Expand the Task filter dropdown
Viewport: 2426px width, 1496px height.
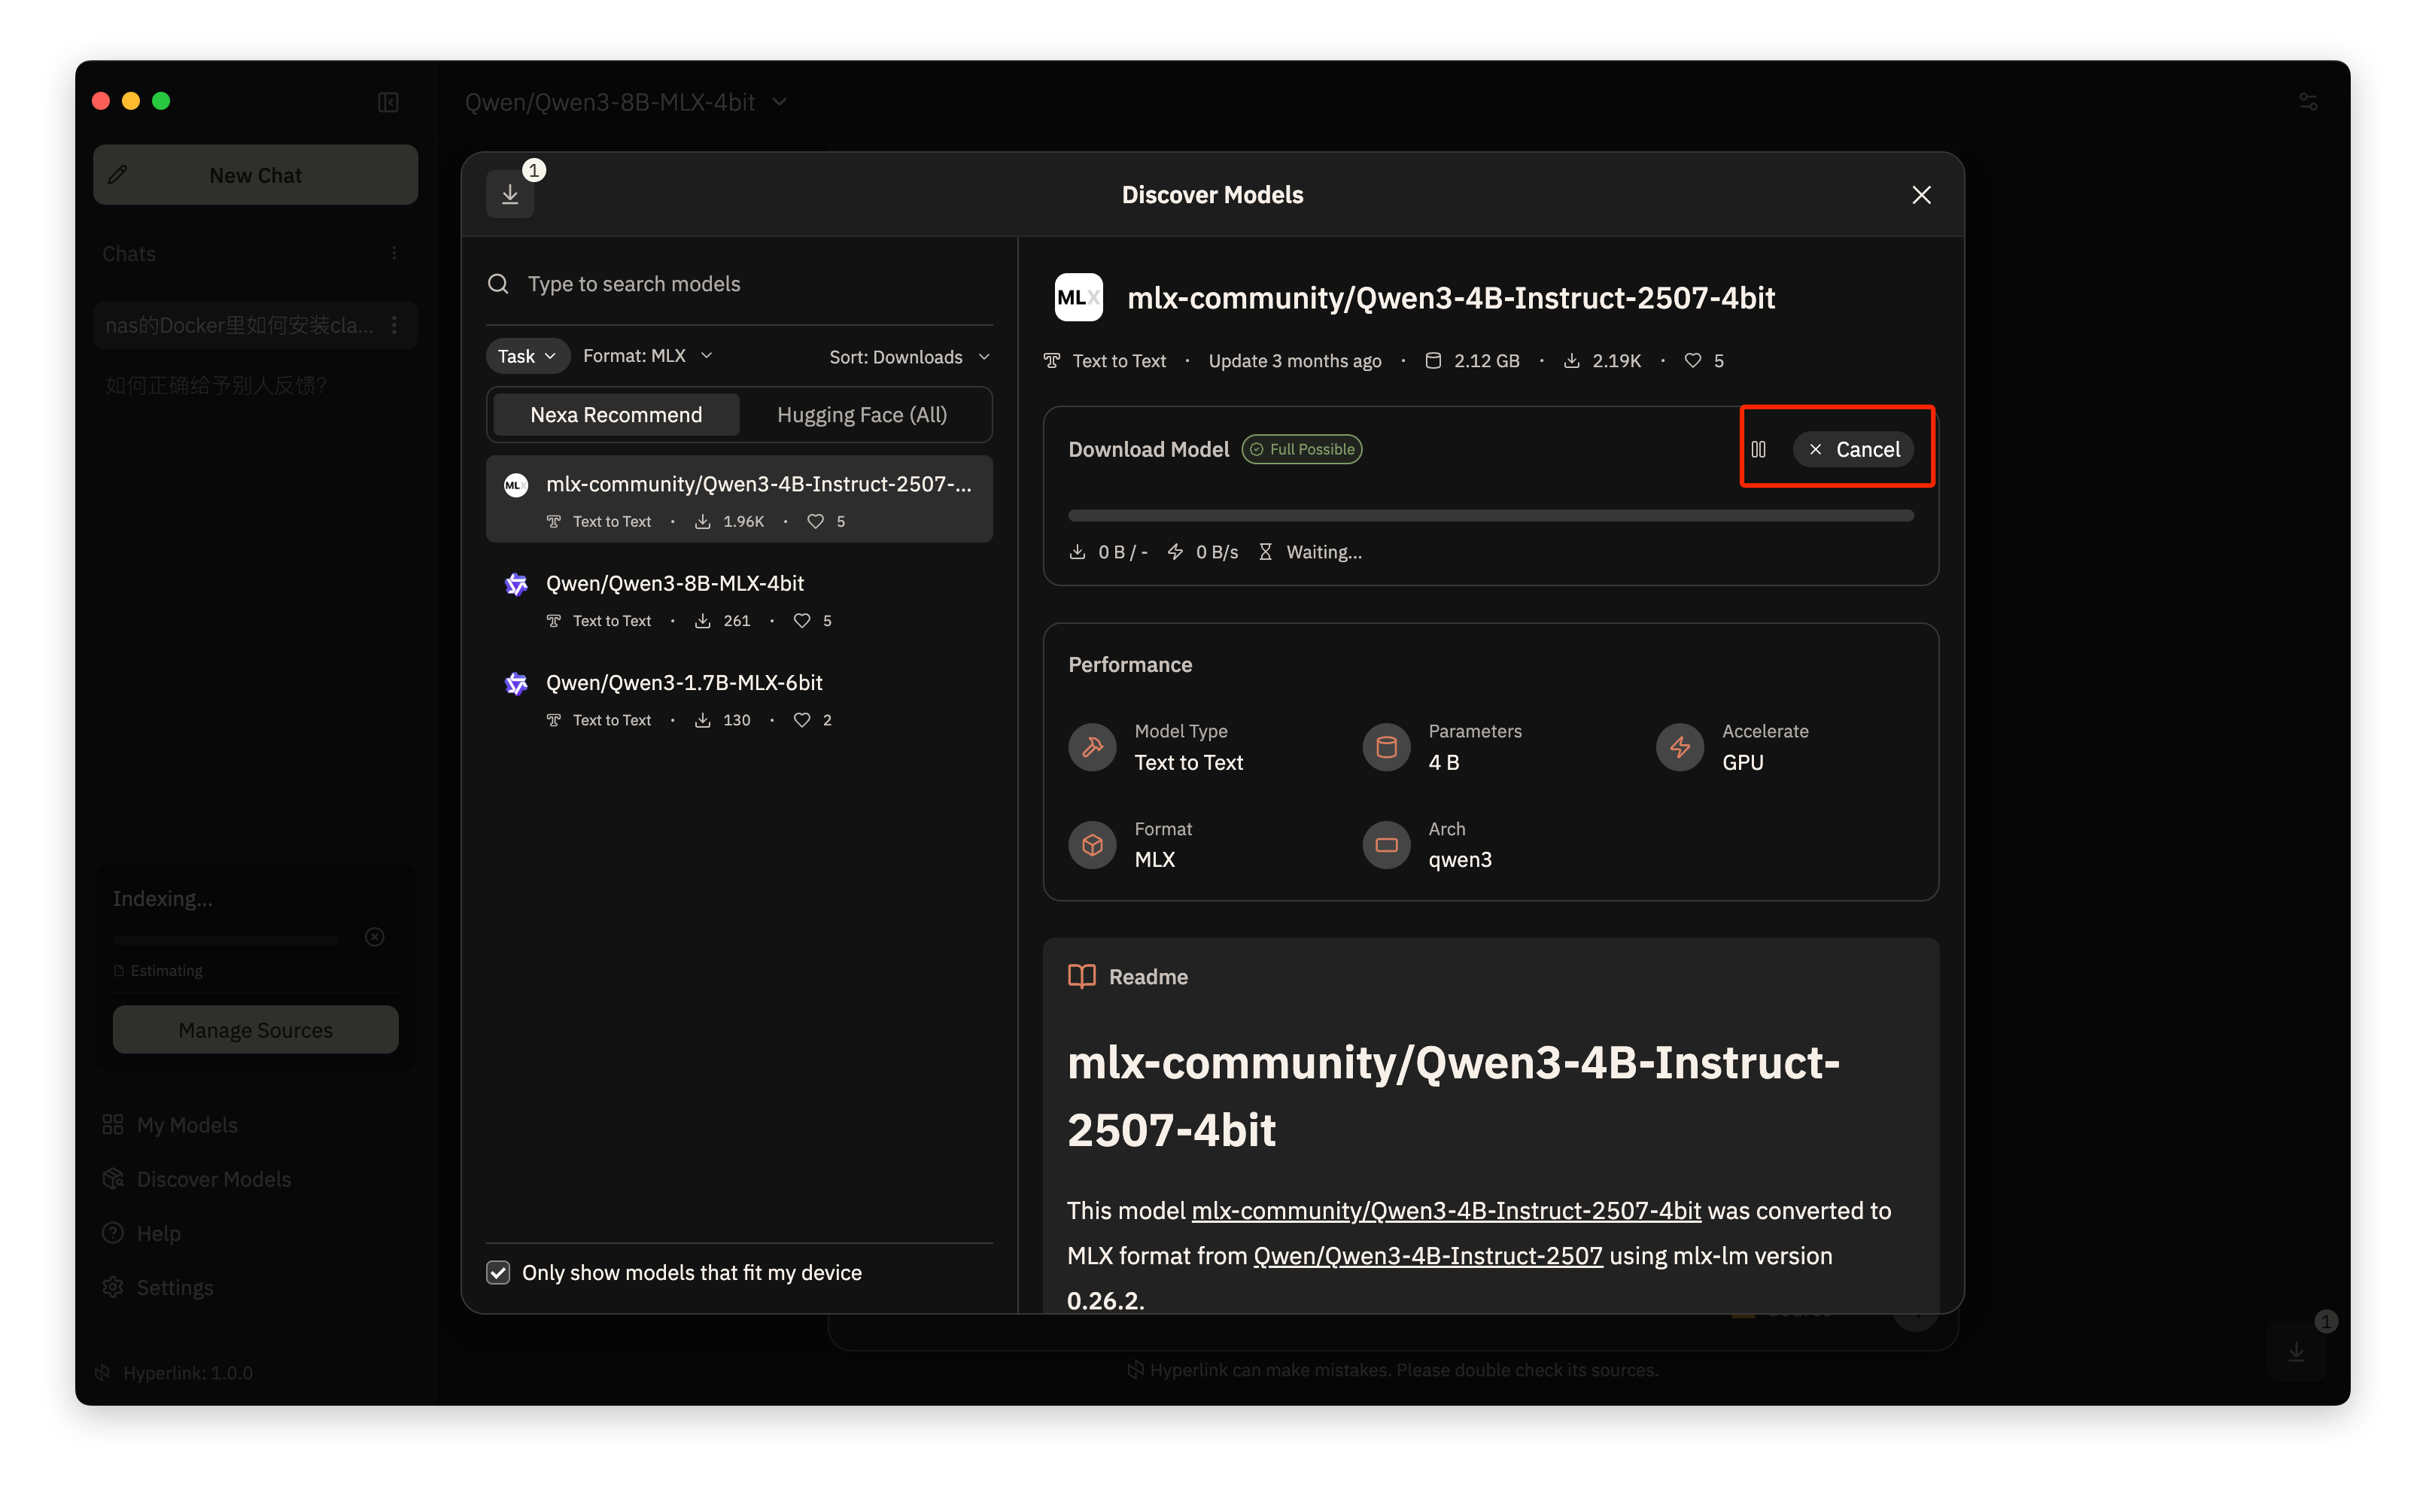click(x=526, y=356)
